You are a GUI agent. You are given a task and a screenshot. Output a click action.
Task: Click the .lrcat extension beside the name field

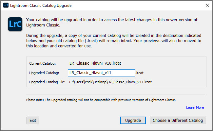140,73
